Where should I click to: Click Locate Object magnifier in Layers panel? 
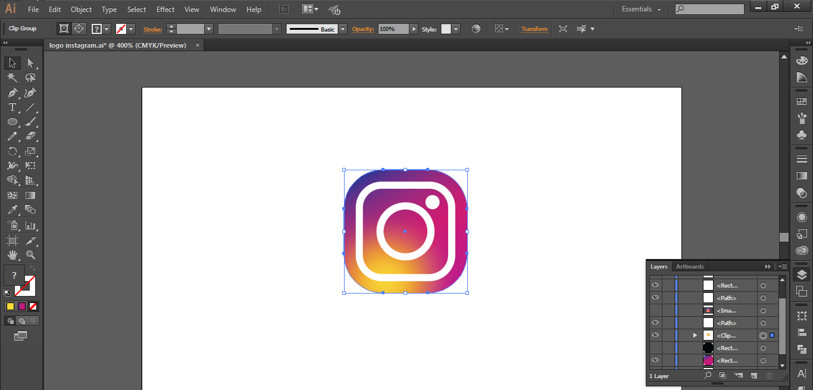pos(708,376)
